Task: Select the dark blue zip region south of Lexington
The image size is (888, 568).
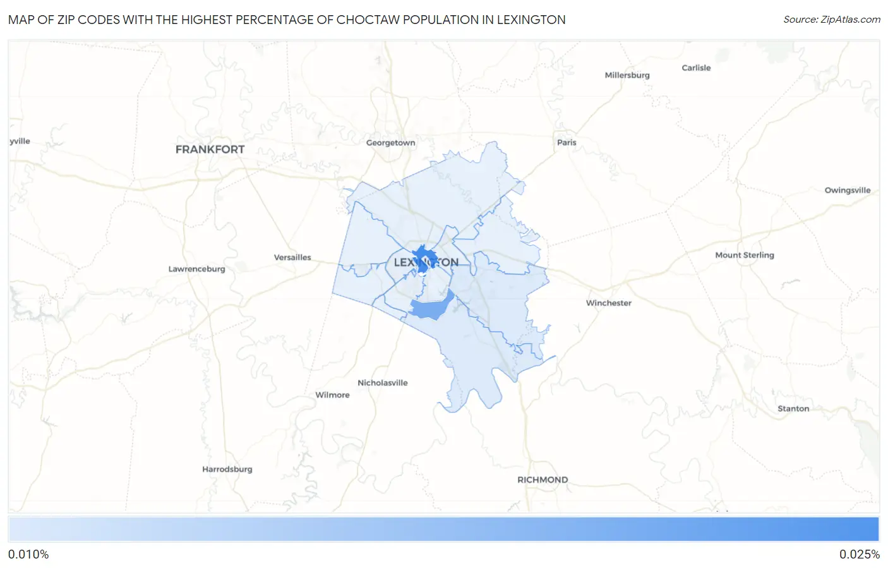Action: [431, 306]
